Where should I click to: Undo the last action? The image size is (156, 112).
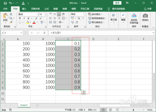[x=11, y=3]
